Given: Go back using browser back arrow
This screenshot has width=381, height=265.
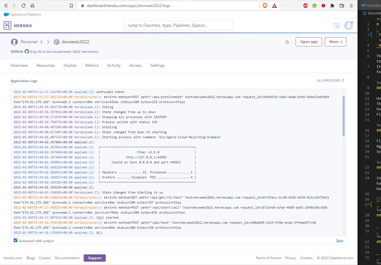Looking at the screenshot, I should pyautogui.click(x=6, y=6).
